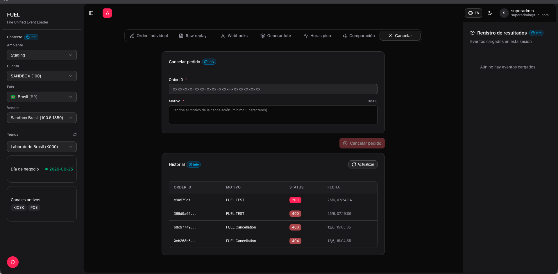Click the FUEL app title
This screenshot has width=558, height=274.
pyautogui.click(x=13, y=15)
